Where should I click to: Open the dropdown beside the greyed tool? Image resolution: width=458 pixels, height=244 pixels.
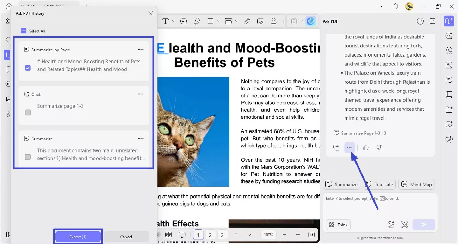point(302,21)
